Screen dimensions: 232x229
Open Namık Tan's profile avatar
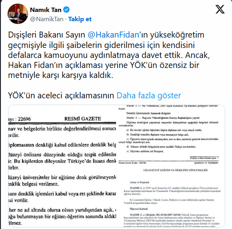(x=18, y=14)
